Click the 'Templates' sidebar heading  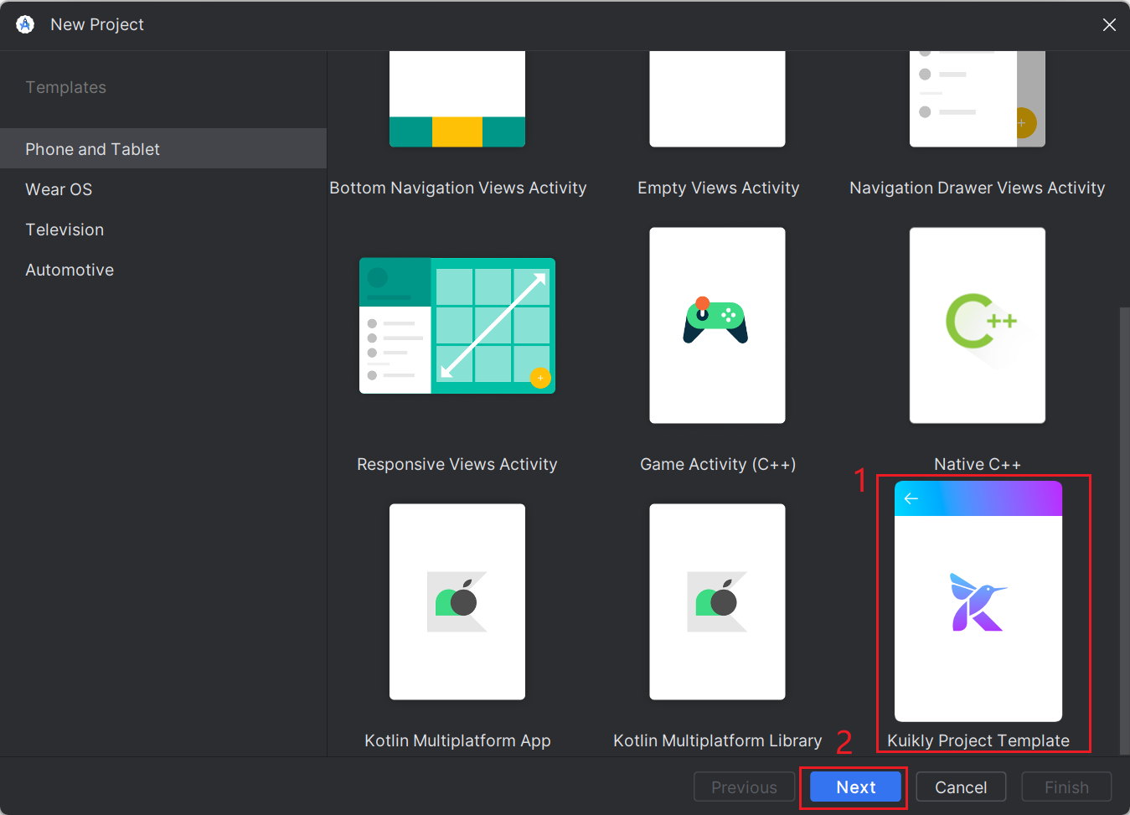click(65, 87)
